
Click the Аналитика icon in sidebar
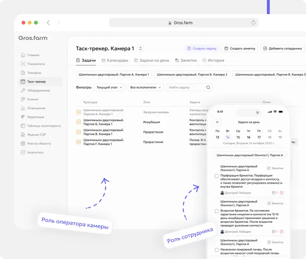click(23, 153)
